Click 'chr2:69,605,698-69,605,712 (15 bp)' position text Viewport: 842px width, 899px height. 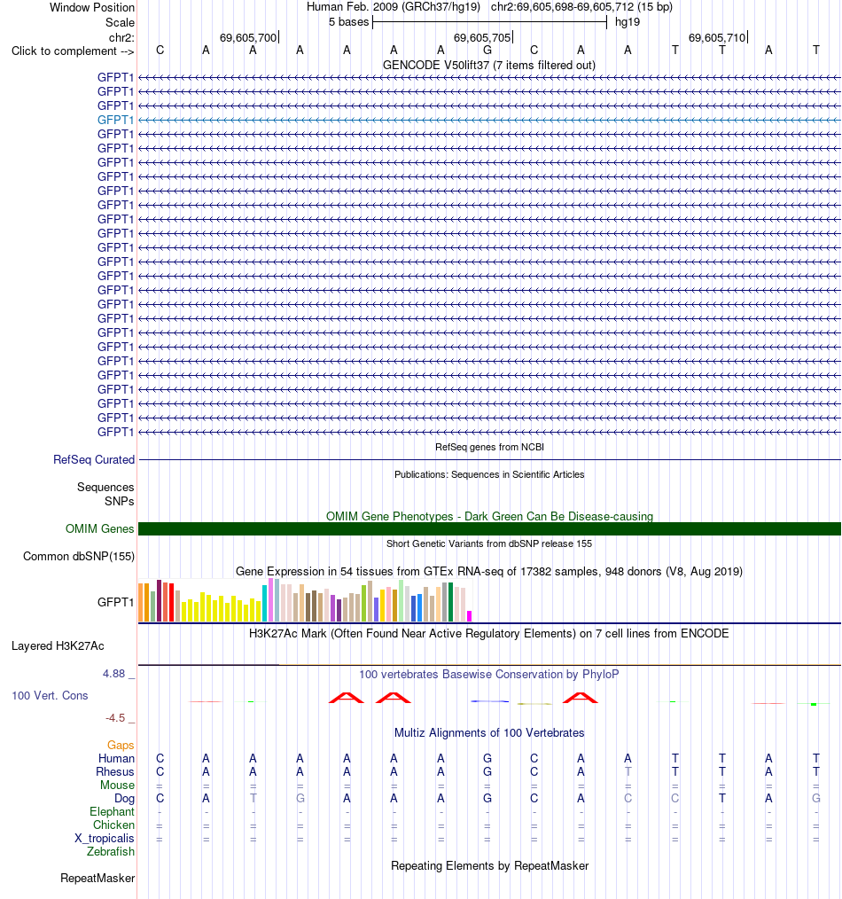pyautogui.click(x=581, y=7)
